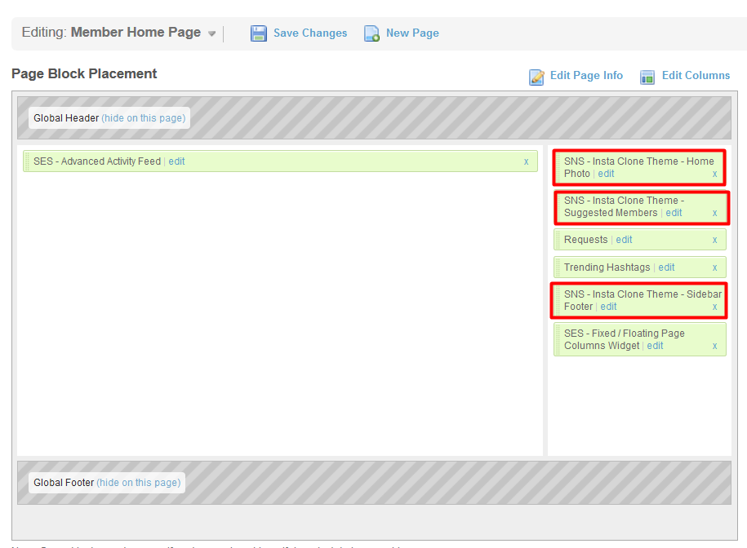Click the Save Changes floppy disk icon
747x548 pixels.
pos(259,33)
